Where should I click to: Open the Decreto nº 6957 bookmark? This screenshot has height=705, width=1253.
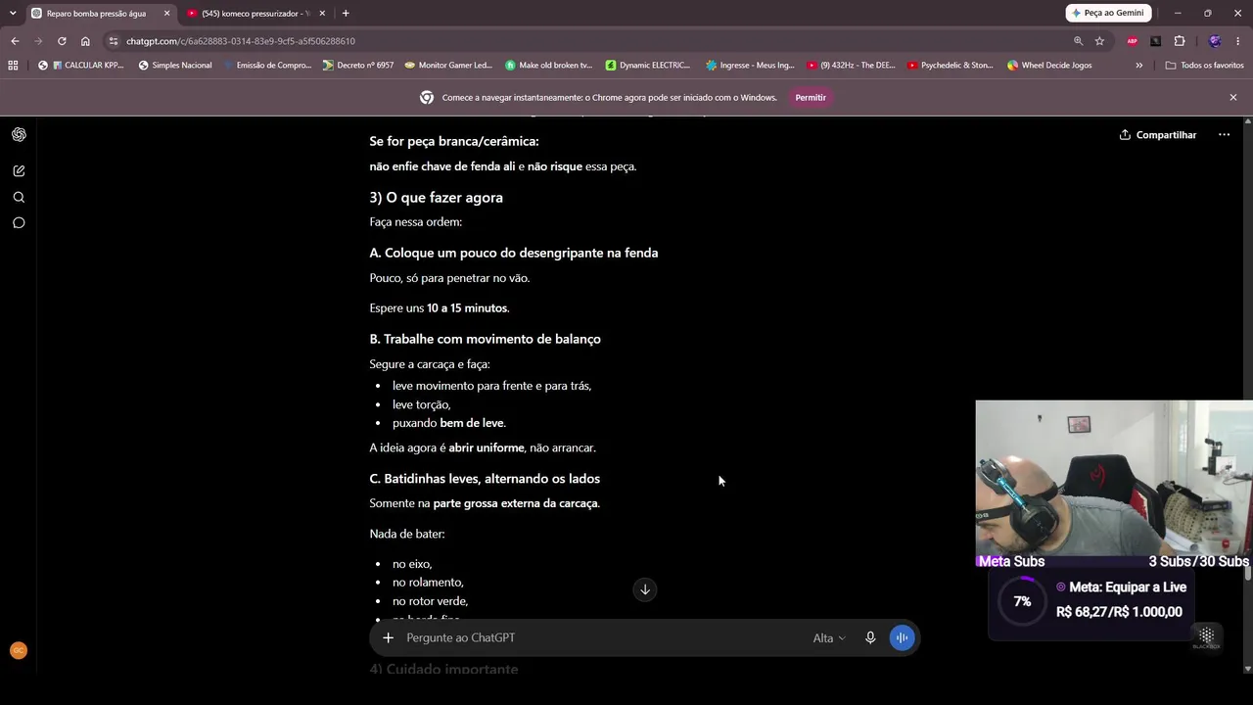(x=358, y=66)
